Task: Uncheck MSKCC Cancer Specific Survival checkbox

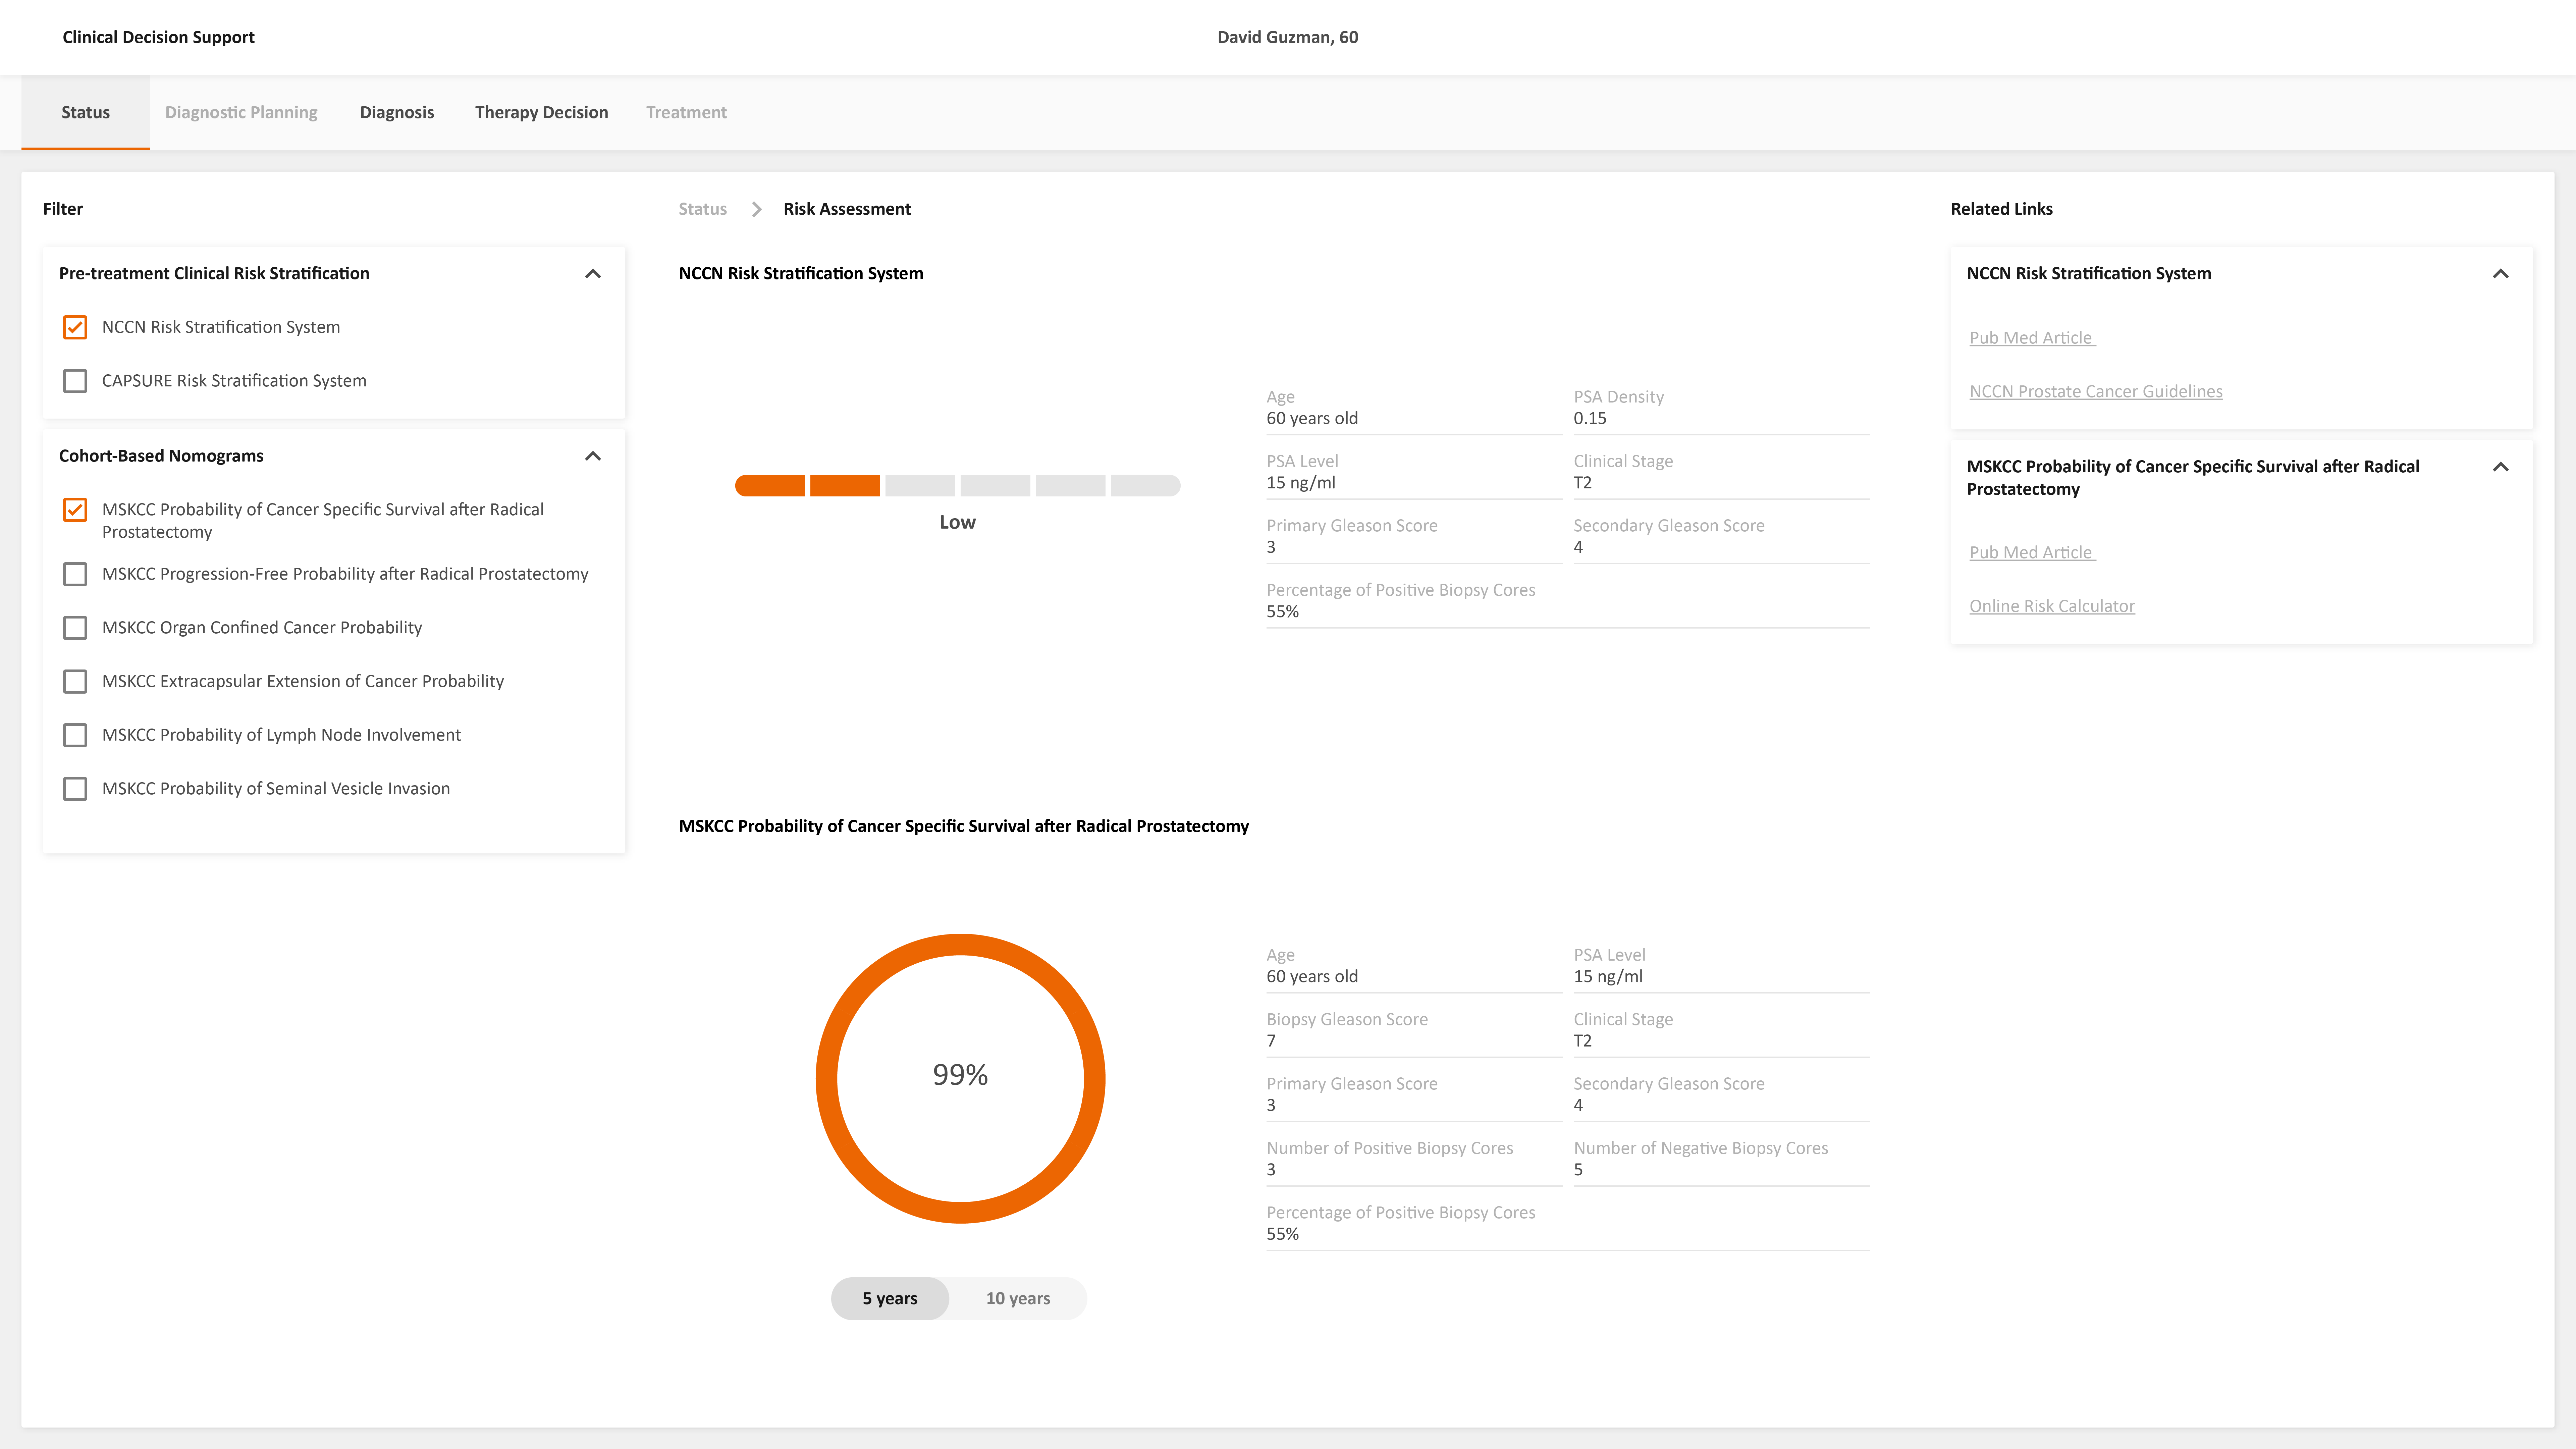Action: [75, 510]
